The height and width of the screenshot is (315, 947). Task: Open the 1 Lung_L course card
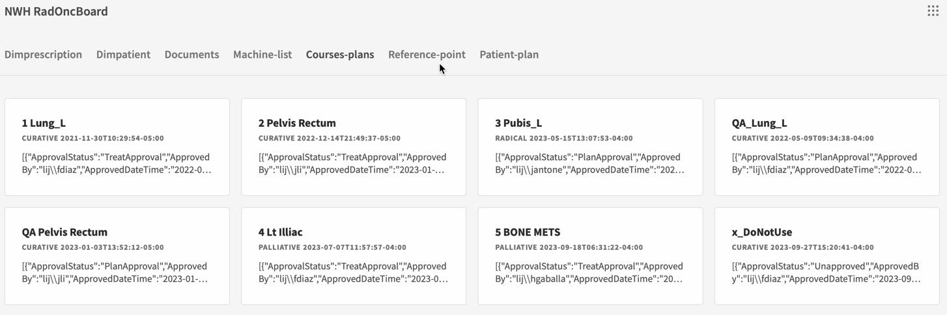[x=117, y=147]
